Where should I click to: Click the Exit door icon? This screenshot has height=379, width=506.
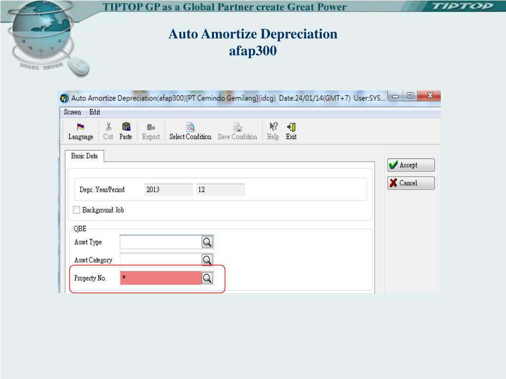pyautogui.click(x=292, y=127)
